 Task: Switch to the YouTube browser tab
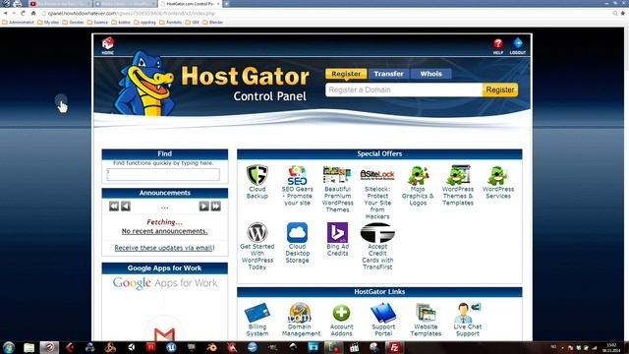tap(59, 4)
